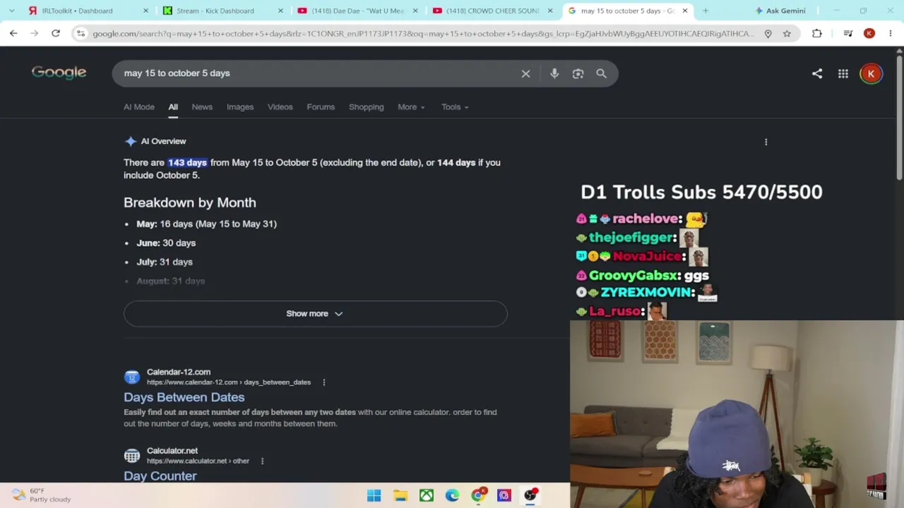Screen dimensions: 904x508
Task: Launch File Explorer from the taskbar
Action: pos(400,495)
